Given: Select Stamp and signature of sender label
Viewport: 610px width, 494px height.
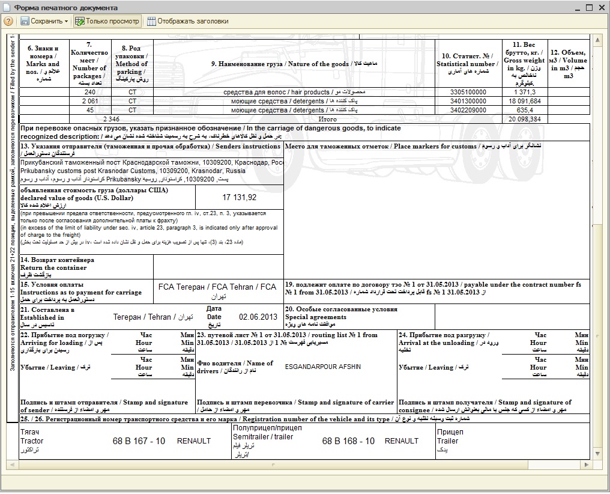Looking at the screenshot, I should click(x=104, y=406).
